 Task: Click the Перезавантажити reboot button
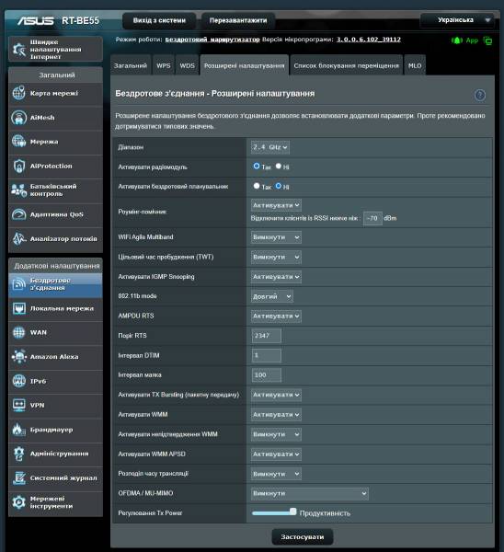238,20
